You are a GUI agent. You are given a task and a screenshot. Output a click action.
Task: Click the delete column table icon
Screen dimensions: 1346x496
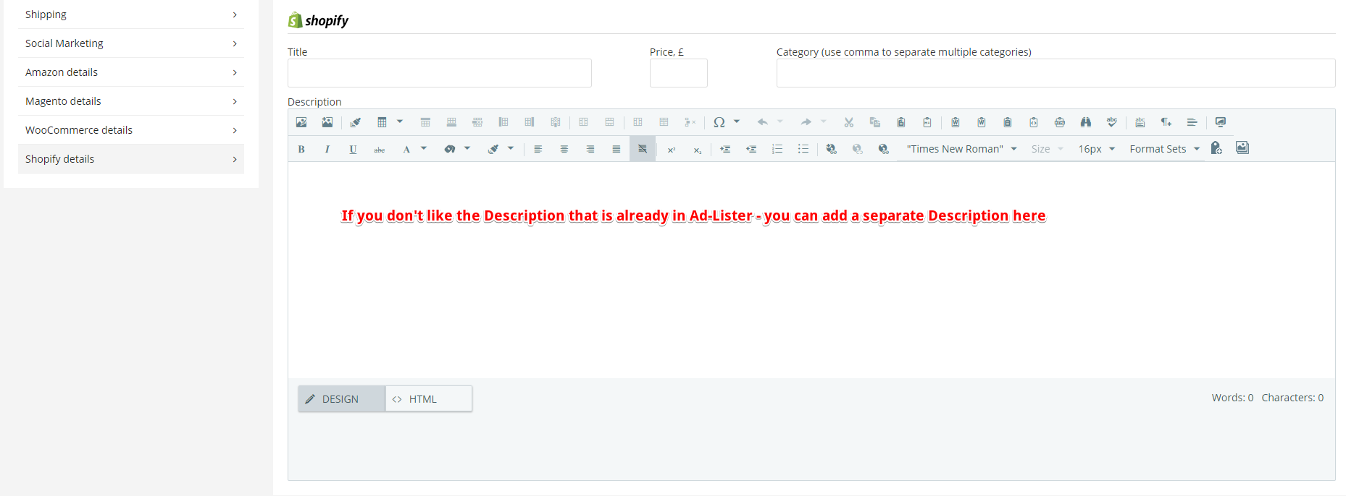click(556, 122)
